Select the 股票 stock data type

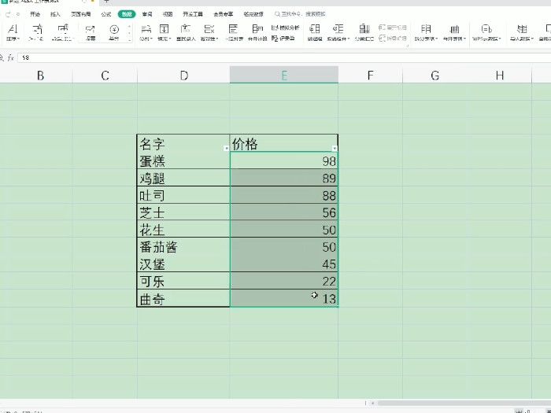point(91,32)
